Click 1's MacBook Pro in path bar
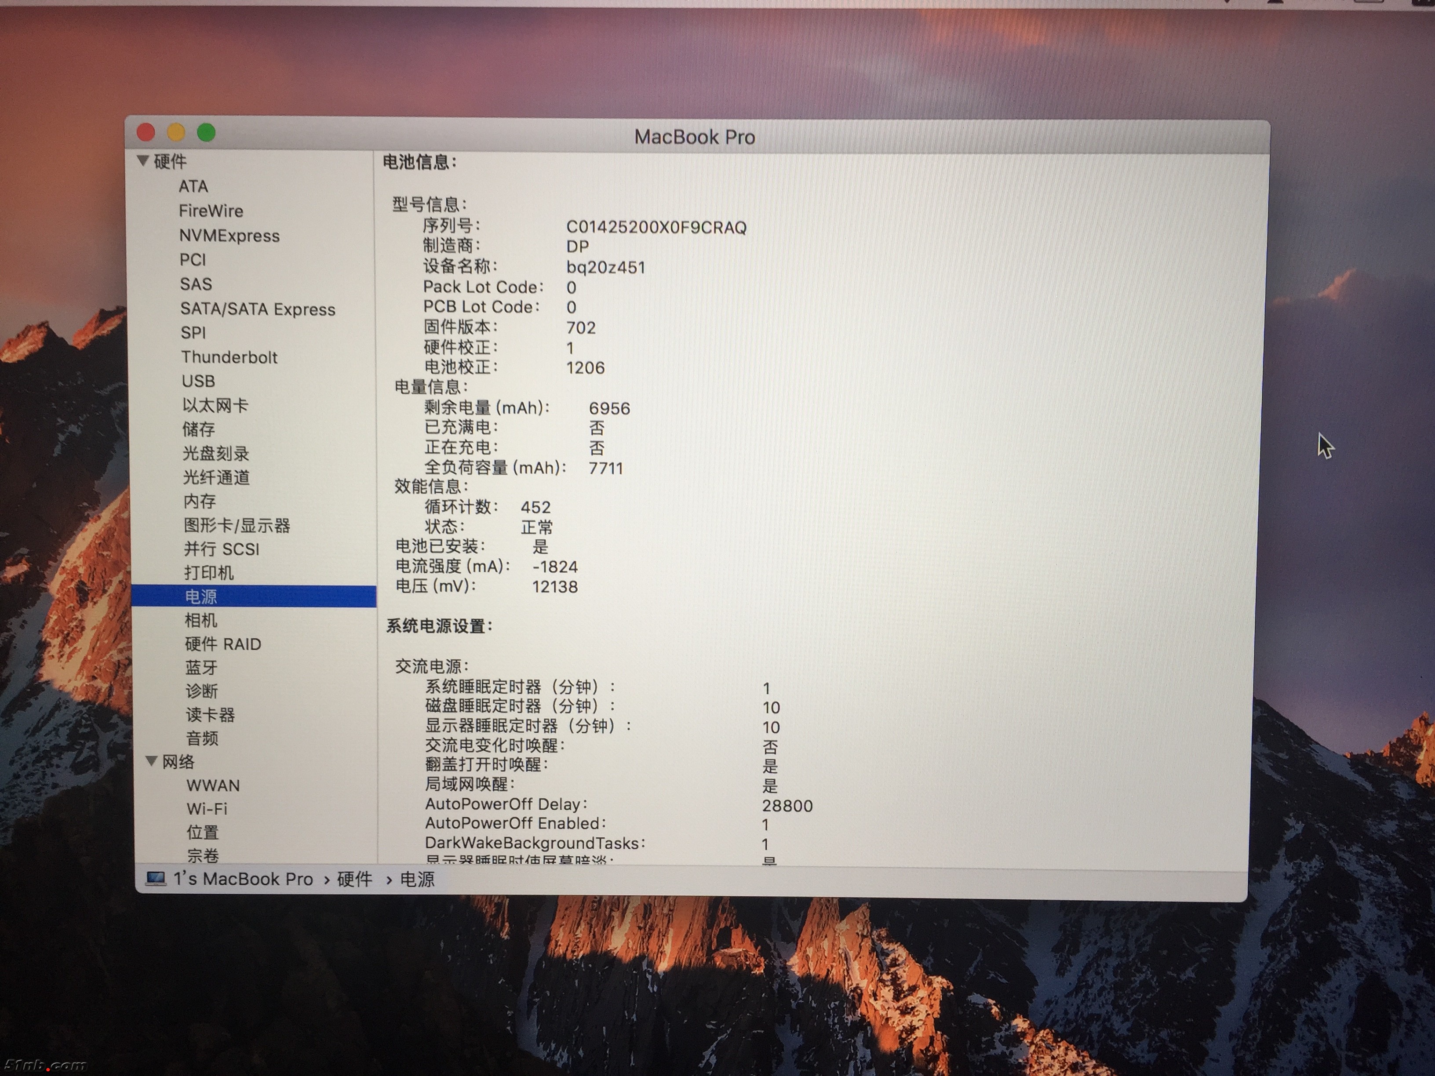 click(243, 879)
